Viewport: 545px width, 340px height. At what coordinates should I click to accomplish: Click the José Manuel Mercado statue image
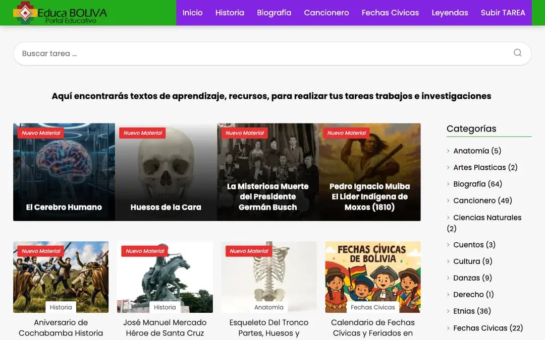165,277
